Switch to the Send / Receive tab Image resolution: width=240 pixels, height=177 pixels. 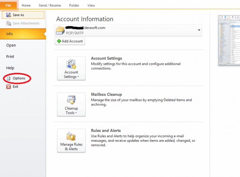click(x=50, y=5)
